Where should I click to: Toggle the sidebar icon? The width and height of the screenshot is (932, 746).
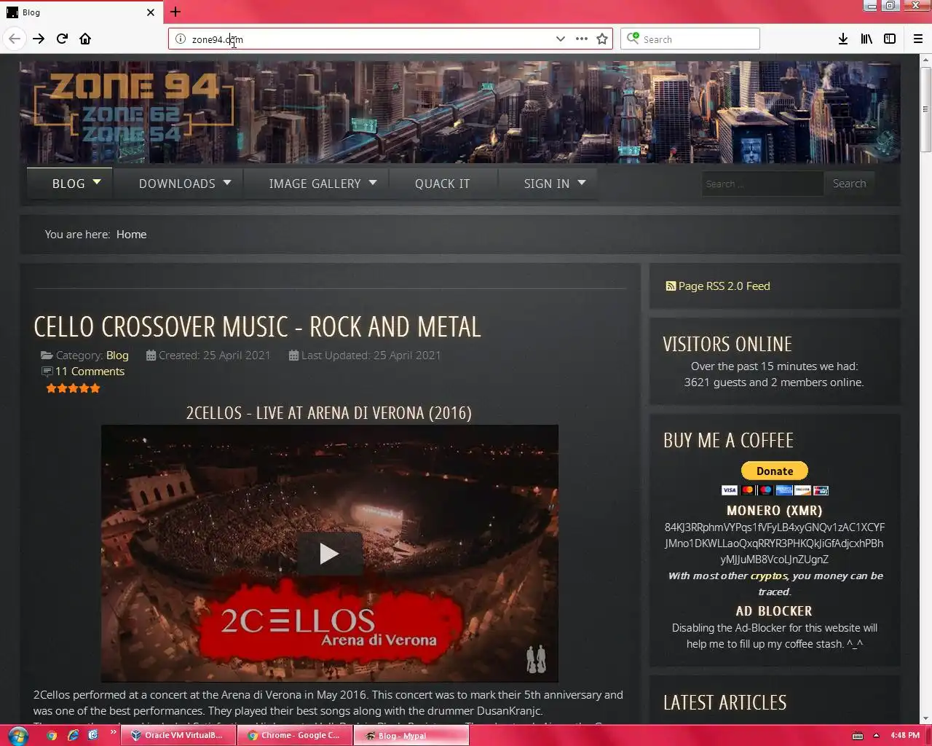890,39
